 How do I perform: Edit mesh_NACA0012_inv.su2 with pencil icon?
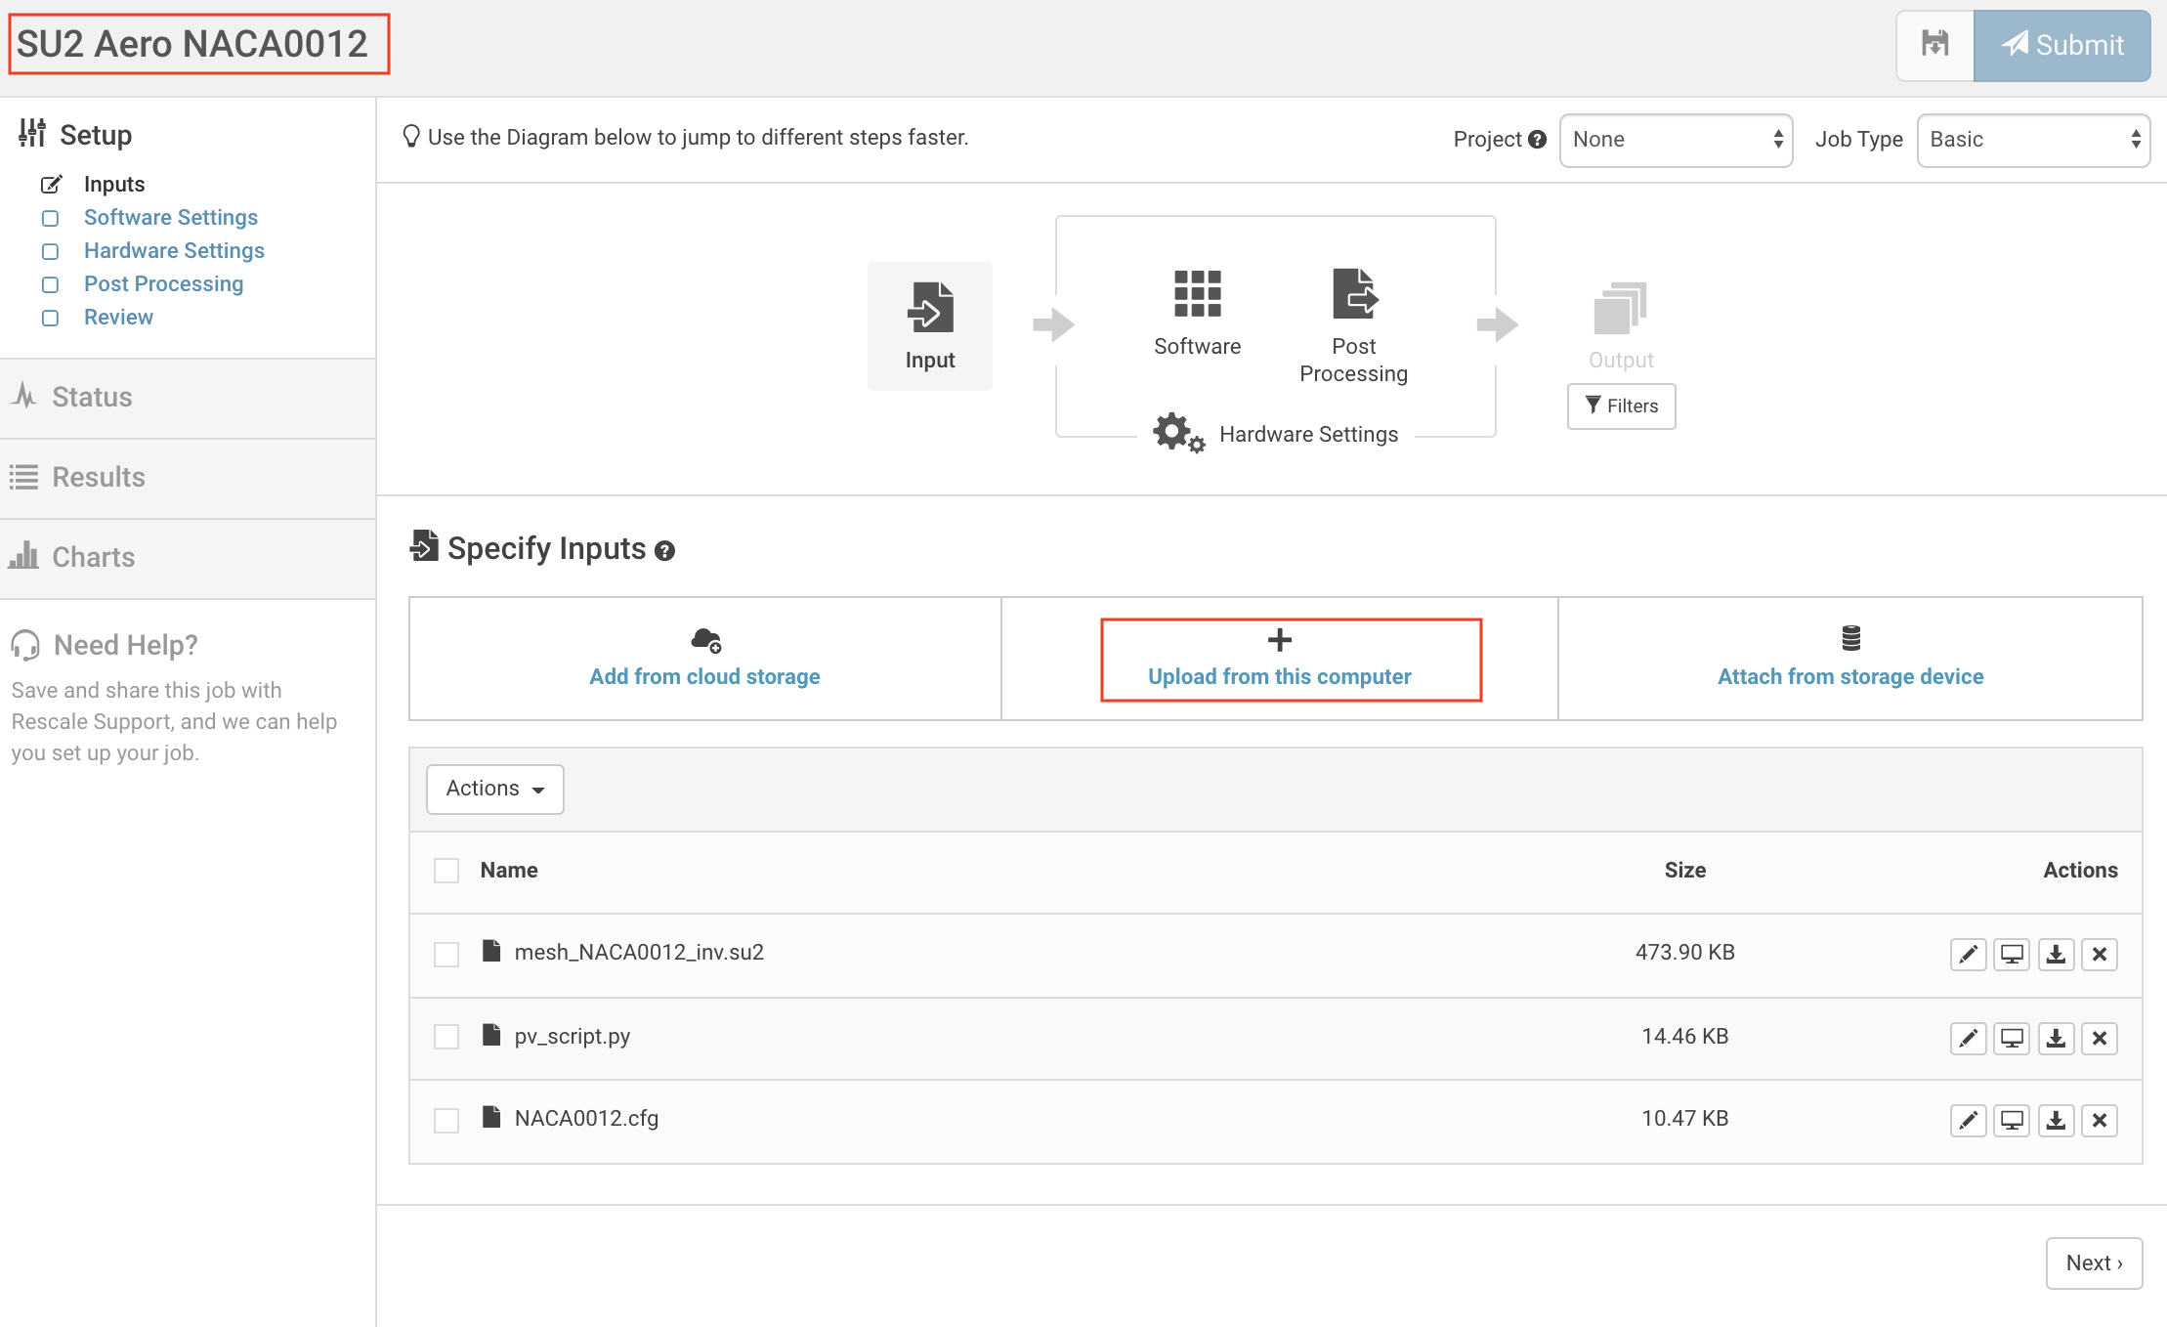coord(1968,954)
